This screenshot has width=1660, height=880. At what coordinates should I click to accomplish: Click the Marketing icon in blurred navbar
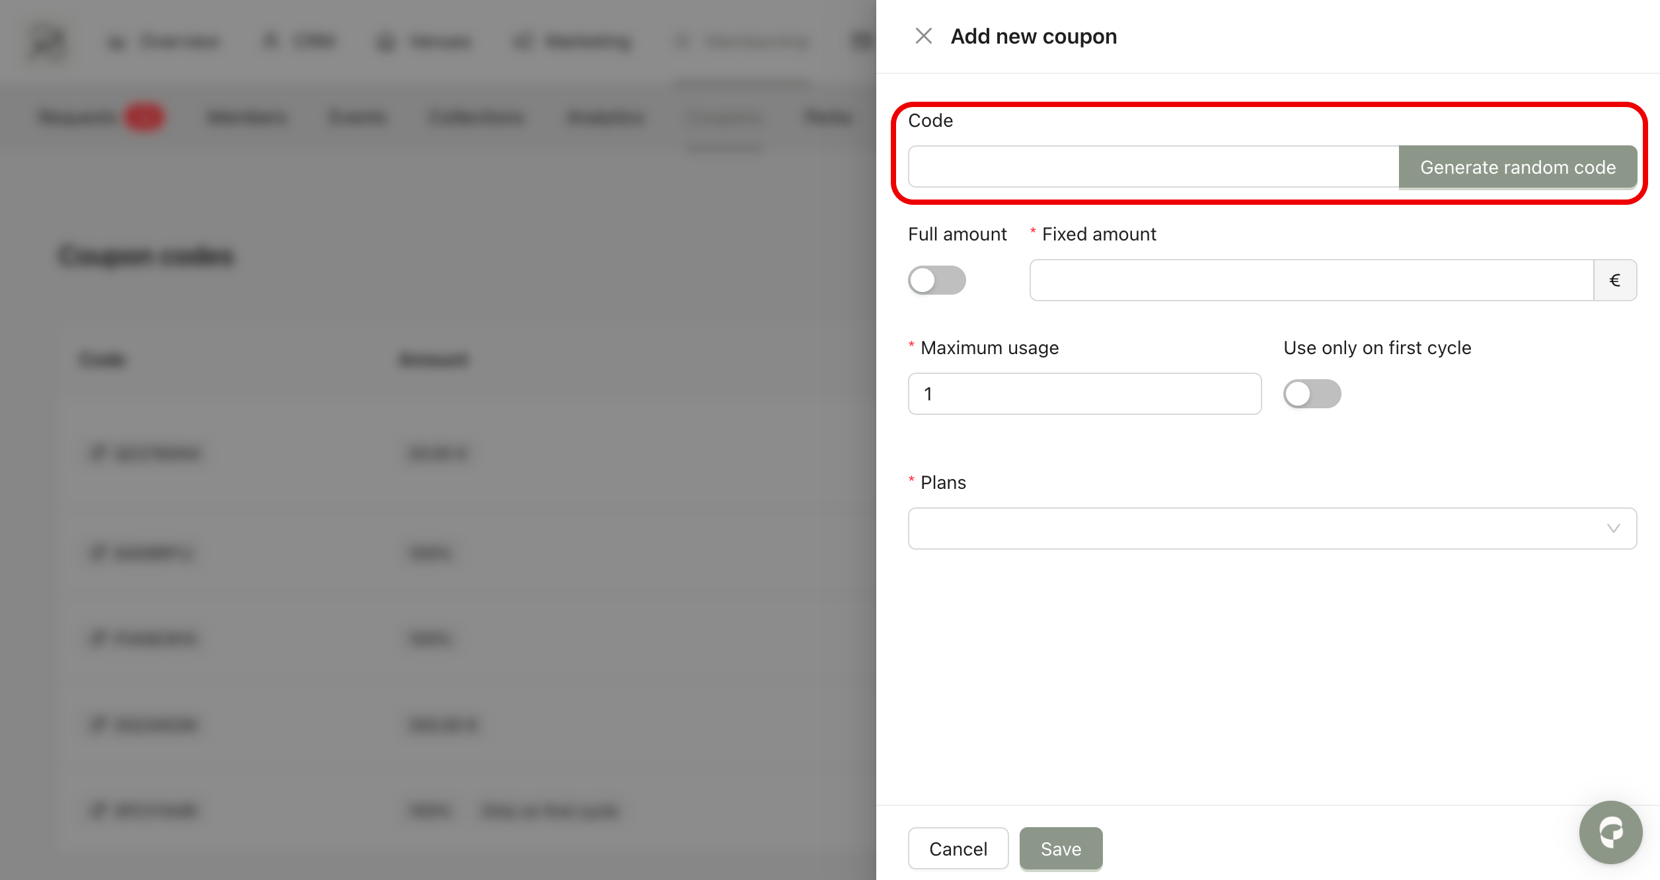[523, 42]
